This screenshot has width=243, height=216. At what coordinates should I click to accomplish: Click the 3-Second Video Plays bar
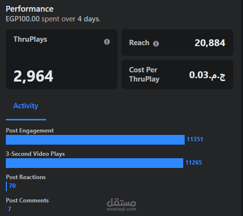click(95, 163)
